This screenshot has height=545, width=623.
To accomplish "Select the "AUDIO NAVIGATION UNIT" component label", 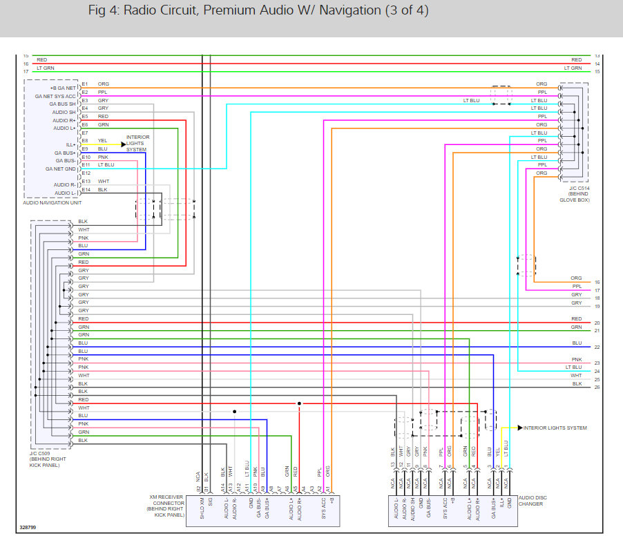I will tap(52, 202).
